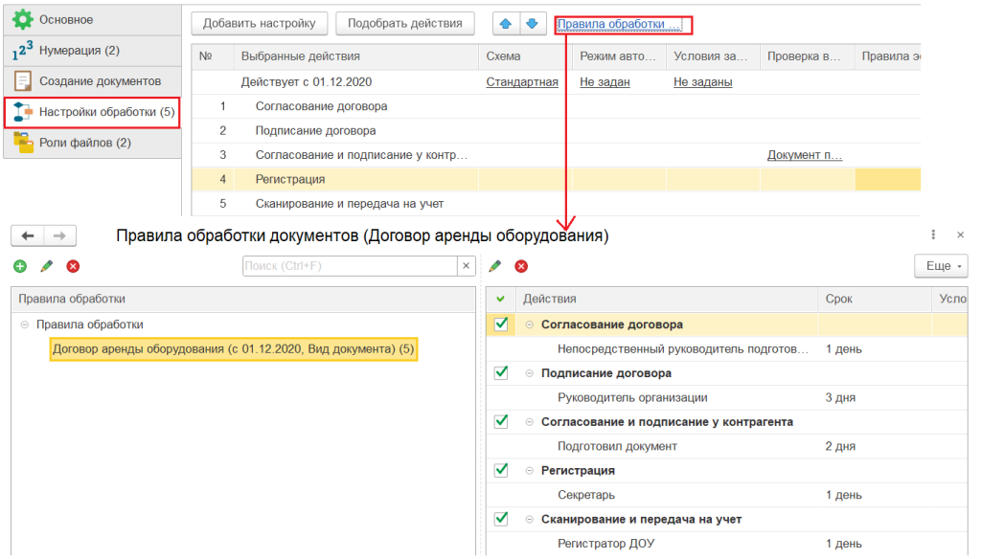Open the three-dot window menu
The image size is (981, 559).
coord(933,235)
